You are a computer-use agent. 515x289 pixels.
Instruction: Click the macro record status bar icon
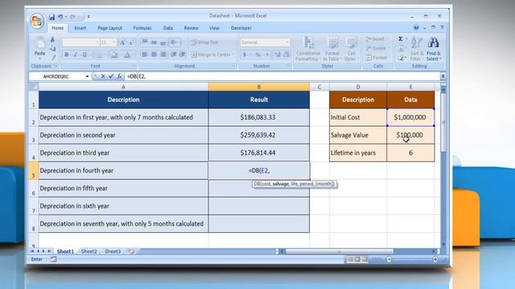[x=53, y=259]
